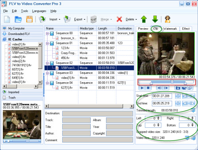The width and height of the screenshot is (198, 150).
Task: Collapse Sequence 03 tree node
Action: click(x=47, y=73)
